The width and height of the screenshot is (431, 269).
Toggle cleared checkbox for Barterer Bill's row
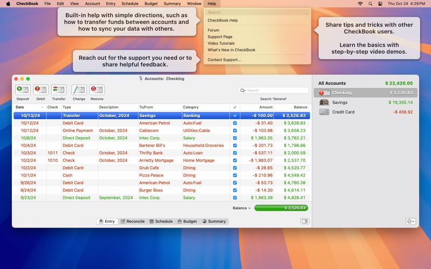[235, 145]
